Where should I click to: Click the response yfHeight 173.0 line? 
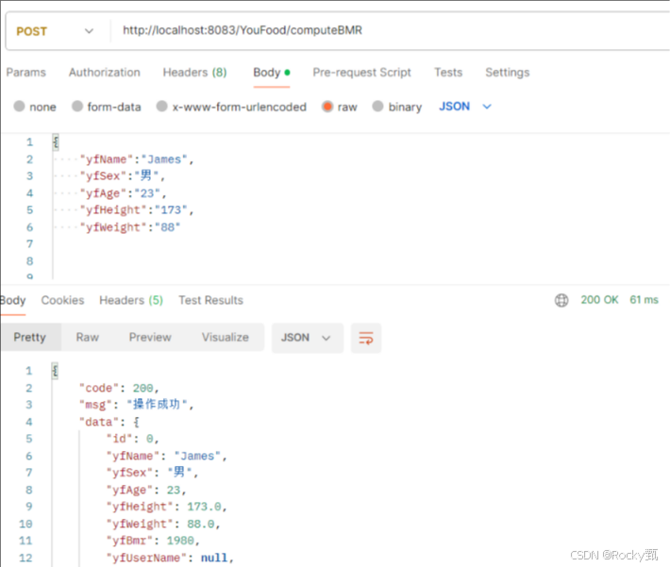(166, 507)
